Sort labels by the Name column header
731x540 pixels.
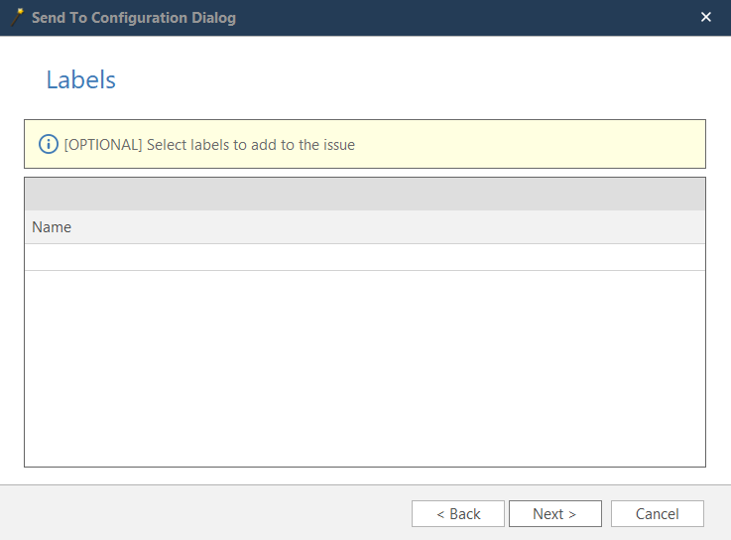pos(52,227)
